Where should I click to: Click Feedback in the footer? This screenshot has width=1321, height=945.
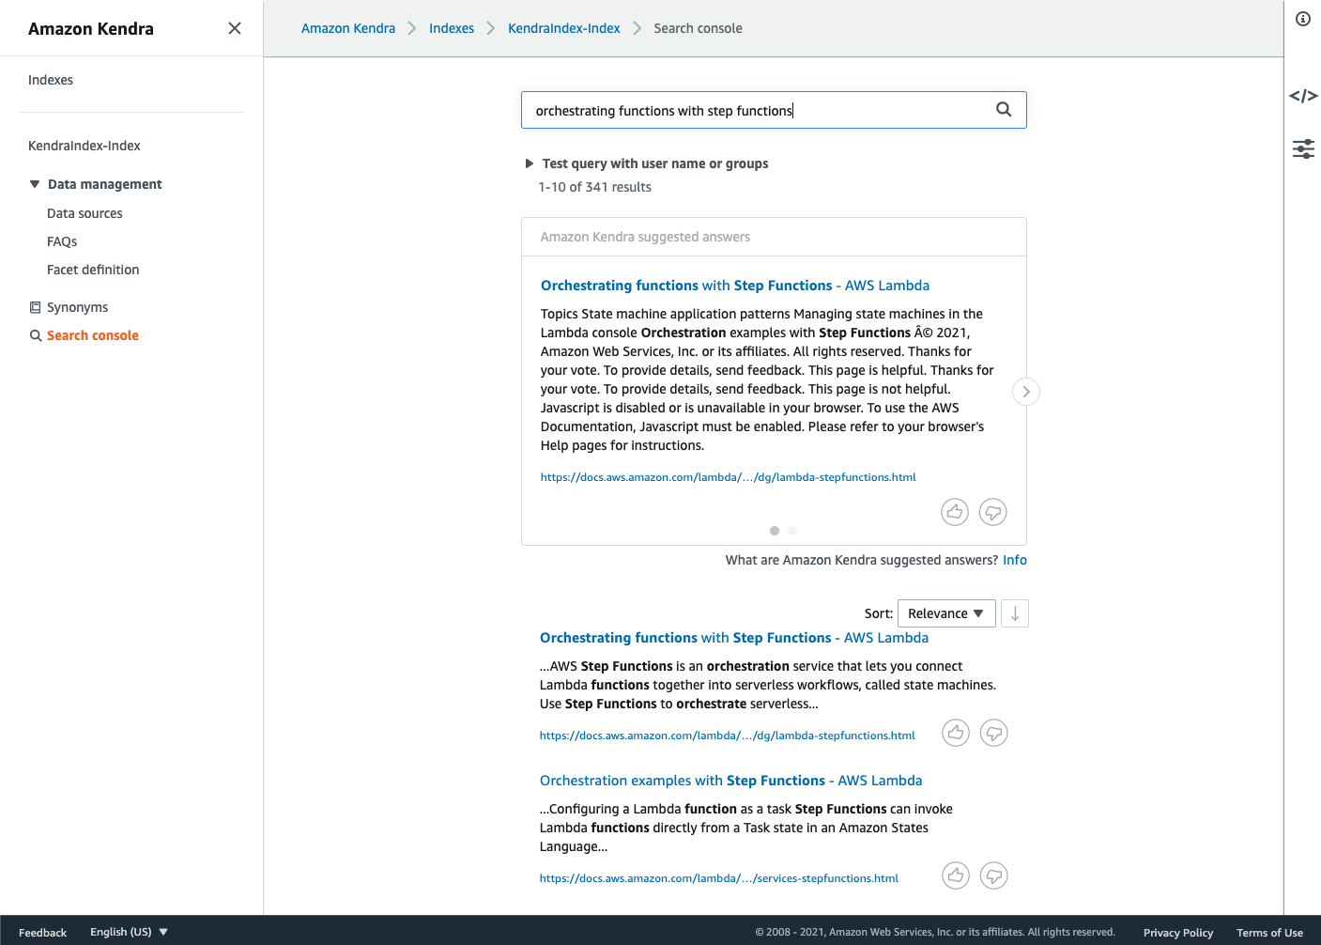(42, 933)
